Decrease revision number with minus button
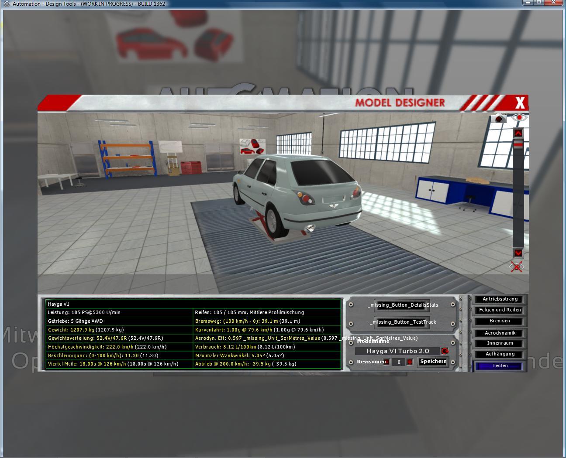 tap(387, 362)
